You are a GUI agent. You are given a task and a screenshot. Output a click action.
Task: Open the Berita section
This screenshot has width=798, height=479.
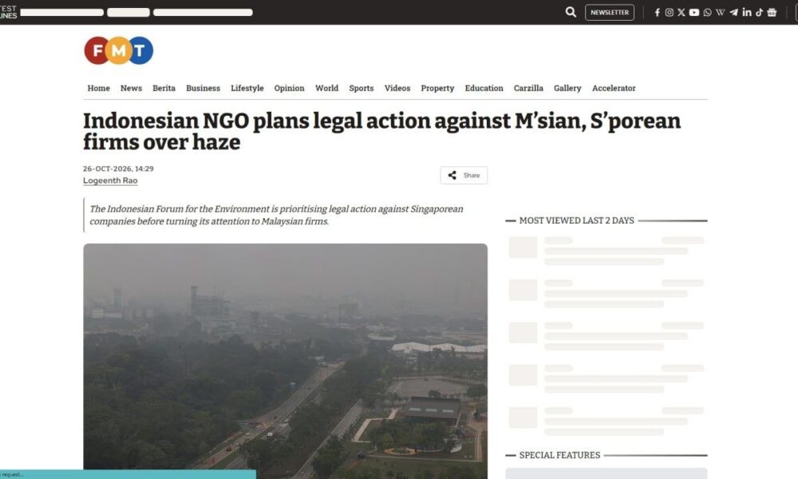[164, 88]
